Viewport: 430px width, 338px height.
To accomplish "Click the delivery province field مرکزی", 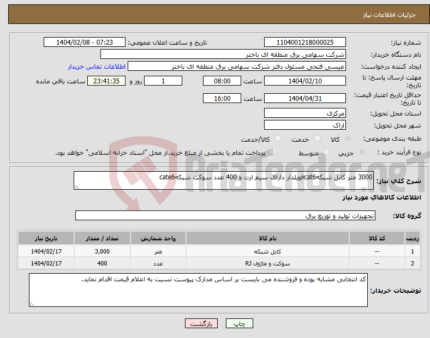I will (304, 113).
